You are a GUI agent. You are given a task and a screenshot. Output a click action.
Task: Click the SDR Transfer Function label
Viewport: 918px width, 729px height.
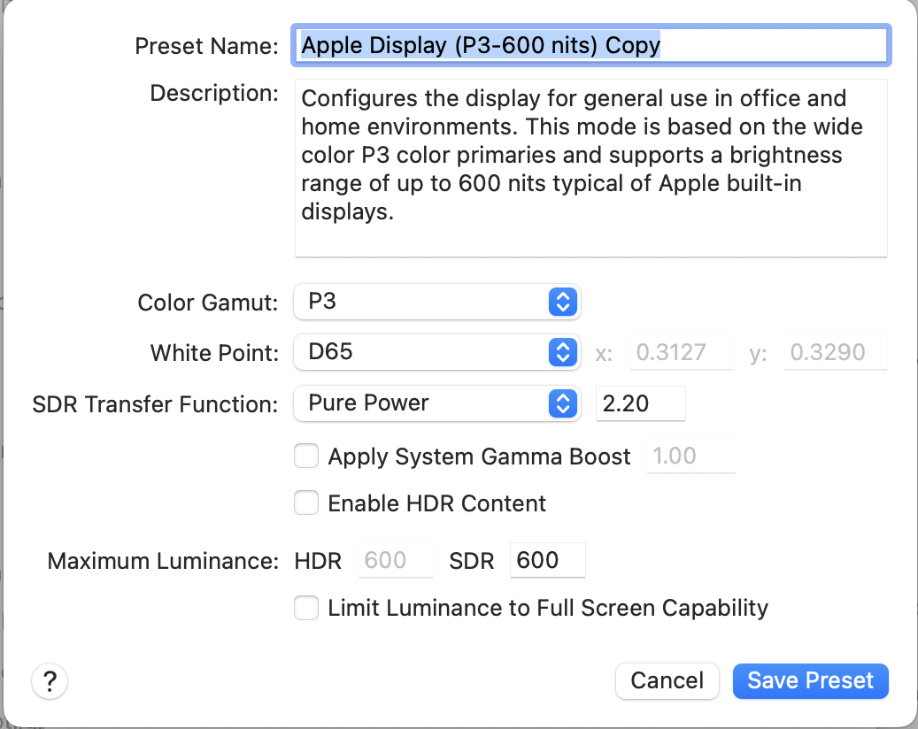pyautogui.click(x=155, y=404)
